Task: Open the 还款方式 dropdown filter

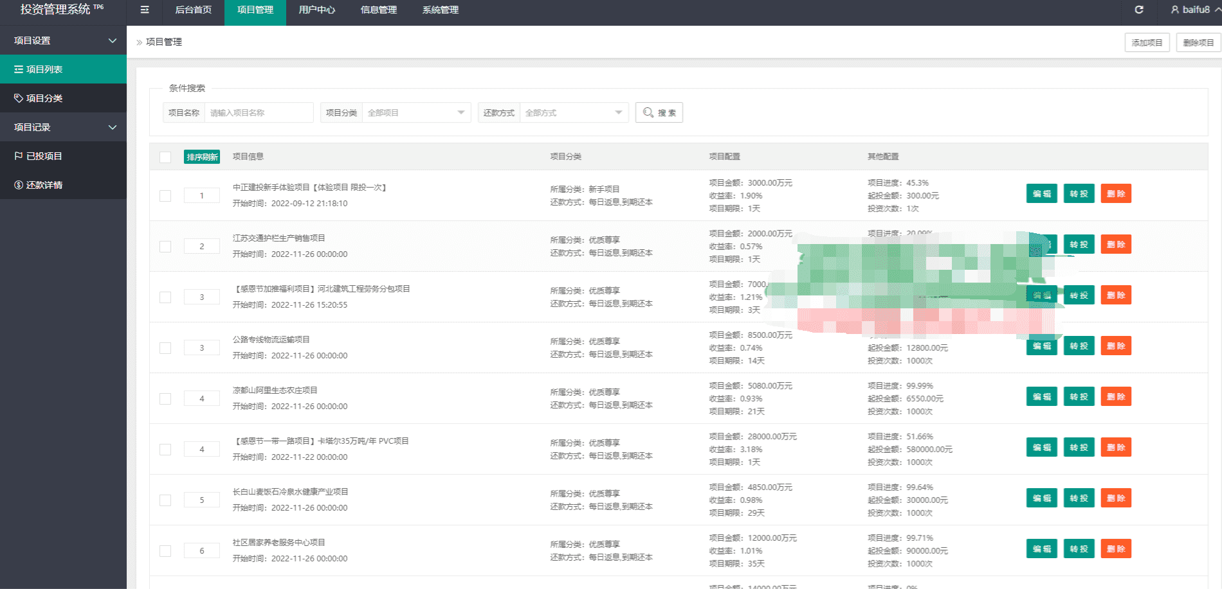Action: point(574,112)
